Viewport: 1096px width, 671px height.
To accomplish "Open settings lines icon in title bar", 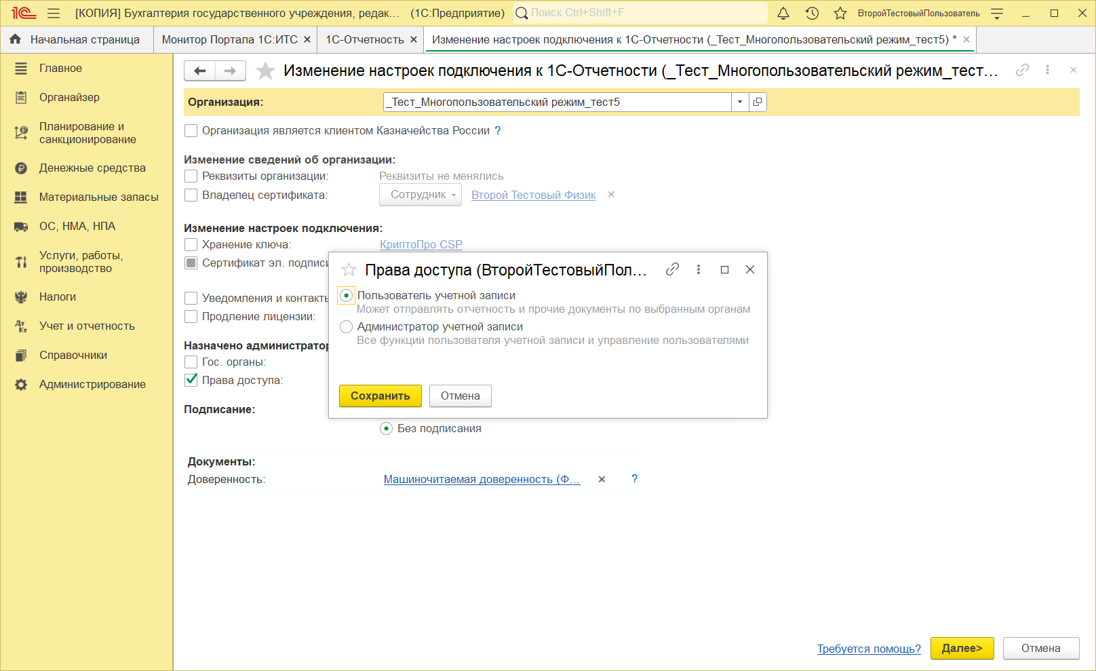I will pos(997,13).
